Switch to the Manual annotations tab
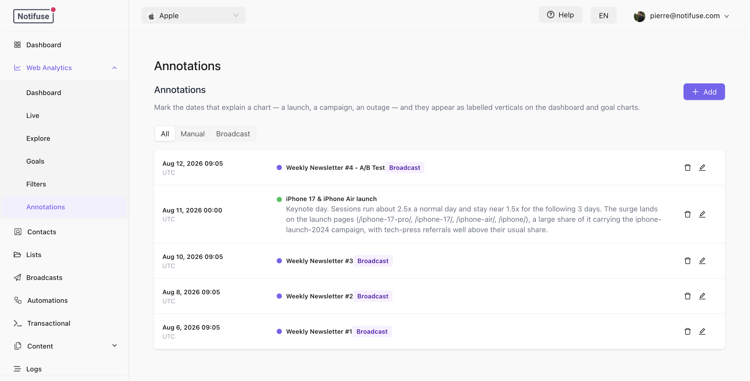 193,133
